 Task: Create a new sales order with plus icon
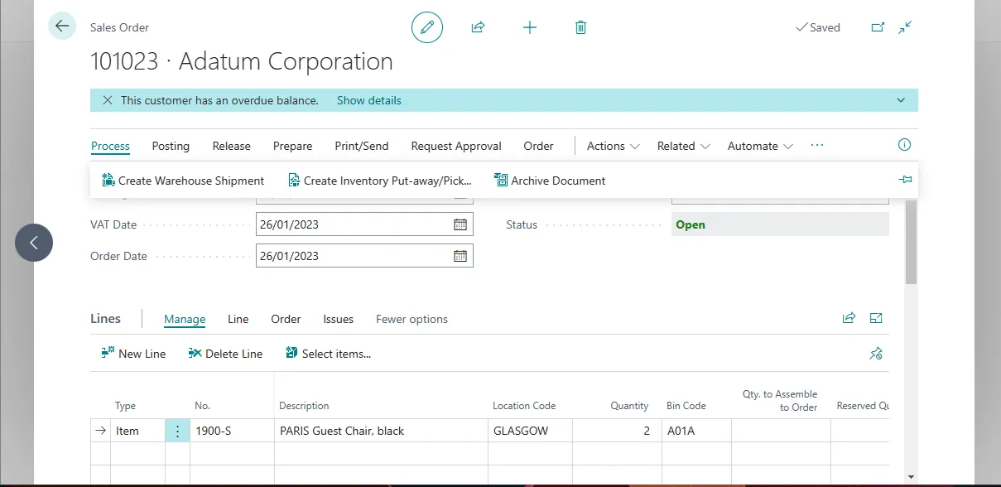coord(530,27)
